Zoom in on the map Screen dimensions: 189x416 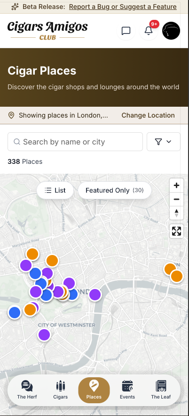click(x=176, y=186)
